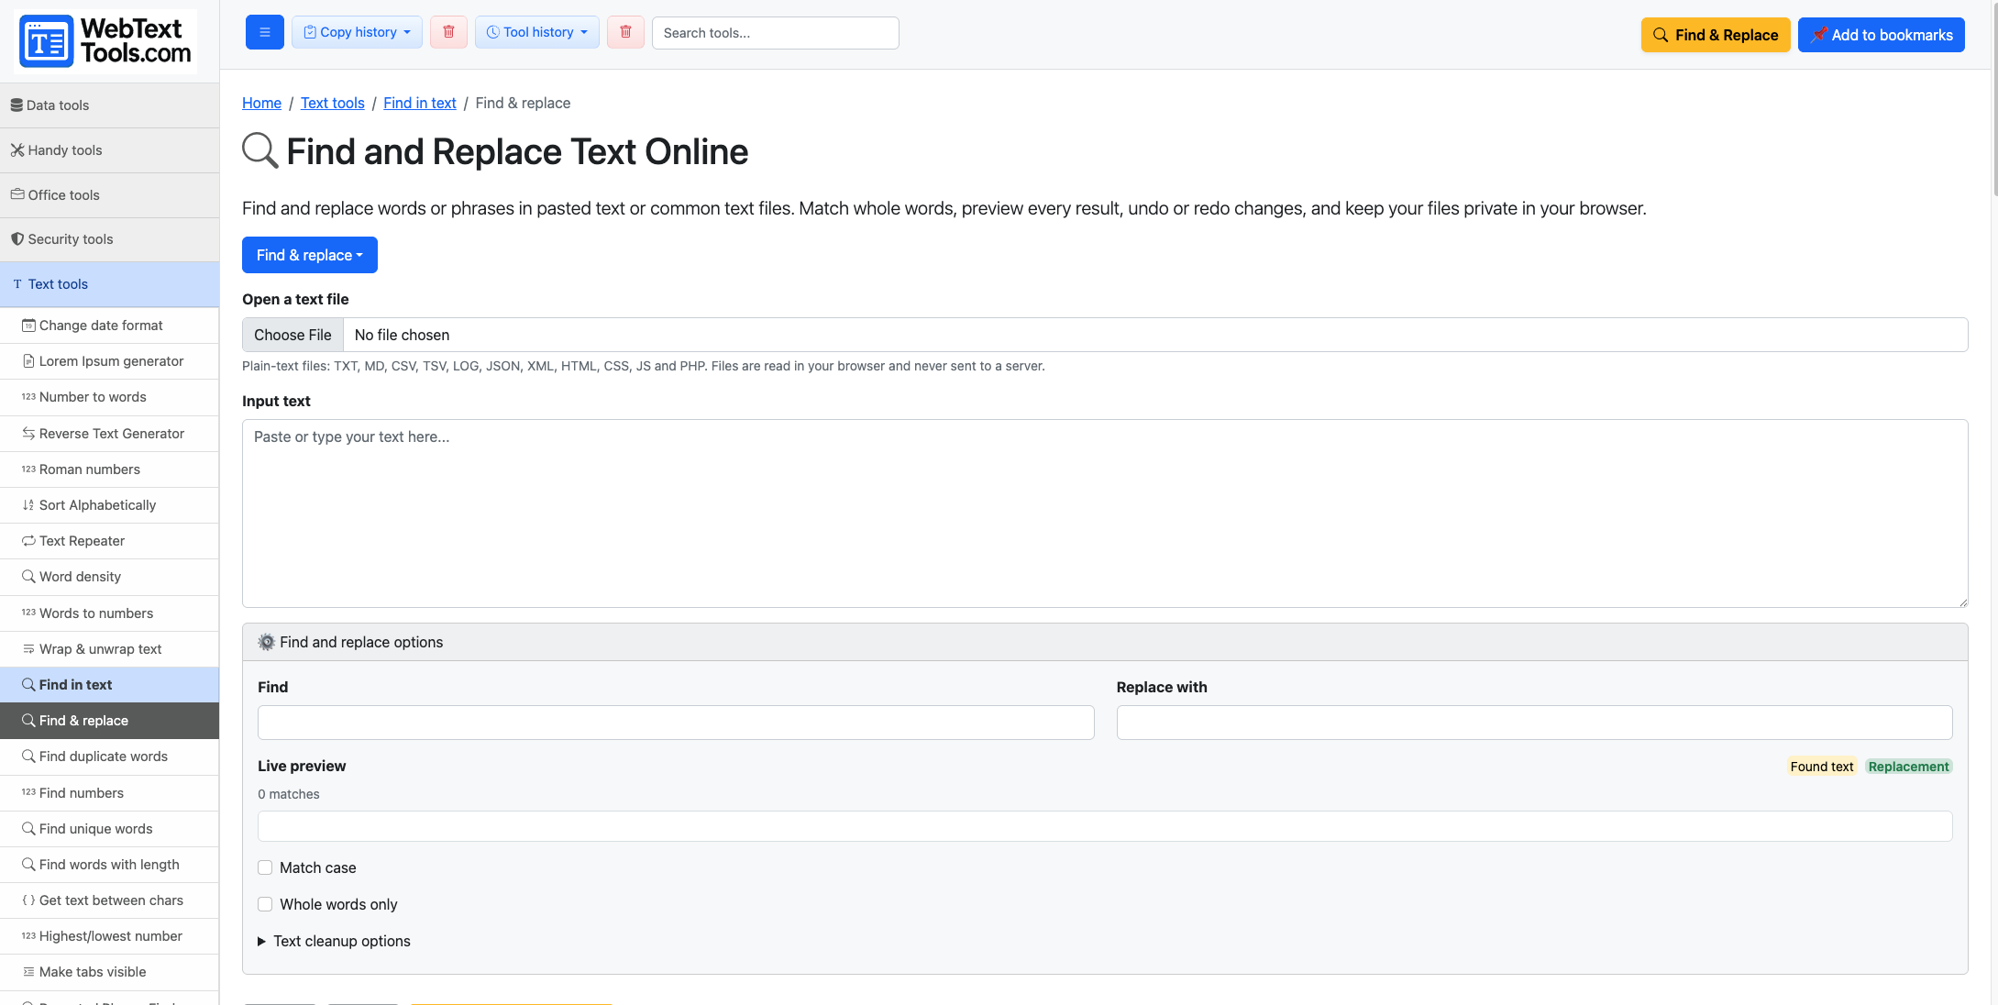The height and width of the screenshot is (1005, 1998).
Task: Open Wrap & unwrap text tool
Action: (x=110, y=649)
